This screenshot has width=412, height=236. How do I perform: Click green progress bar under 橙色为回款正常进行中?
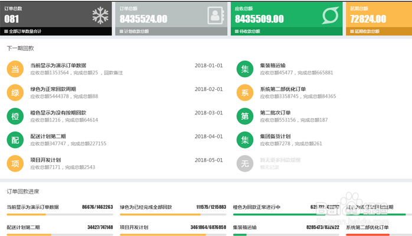click(x=286, y=215)
